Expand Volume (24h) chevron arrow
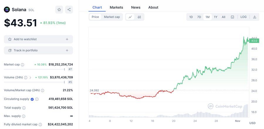Viewport: 264px width, 129px height. 31,78
